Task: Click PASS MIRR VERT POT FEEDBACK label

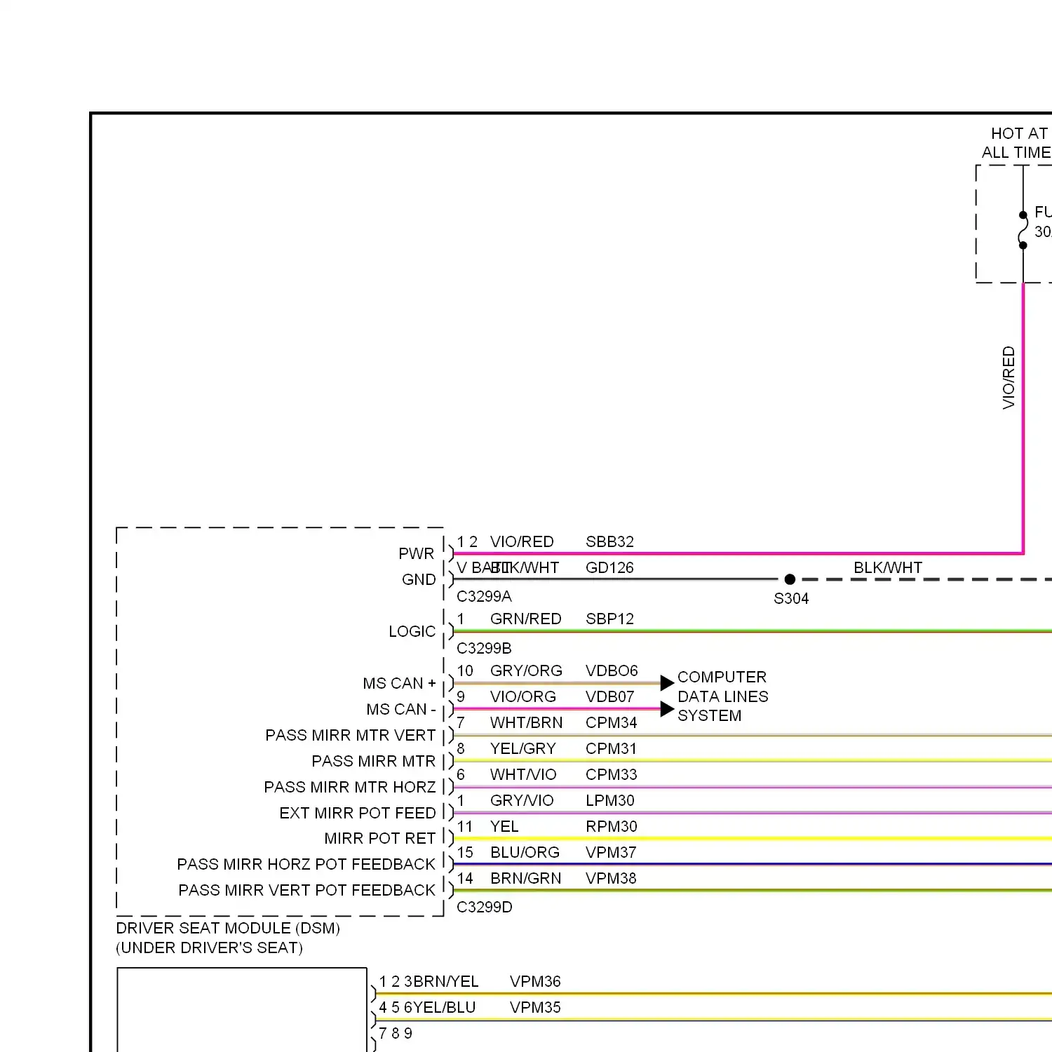Action: pos(307,890)
